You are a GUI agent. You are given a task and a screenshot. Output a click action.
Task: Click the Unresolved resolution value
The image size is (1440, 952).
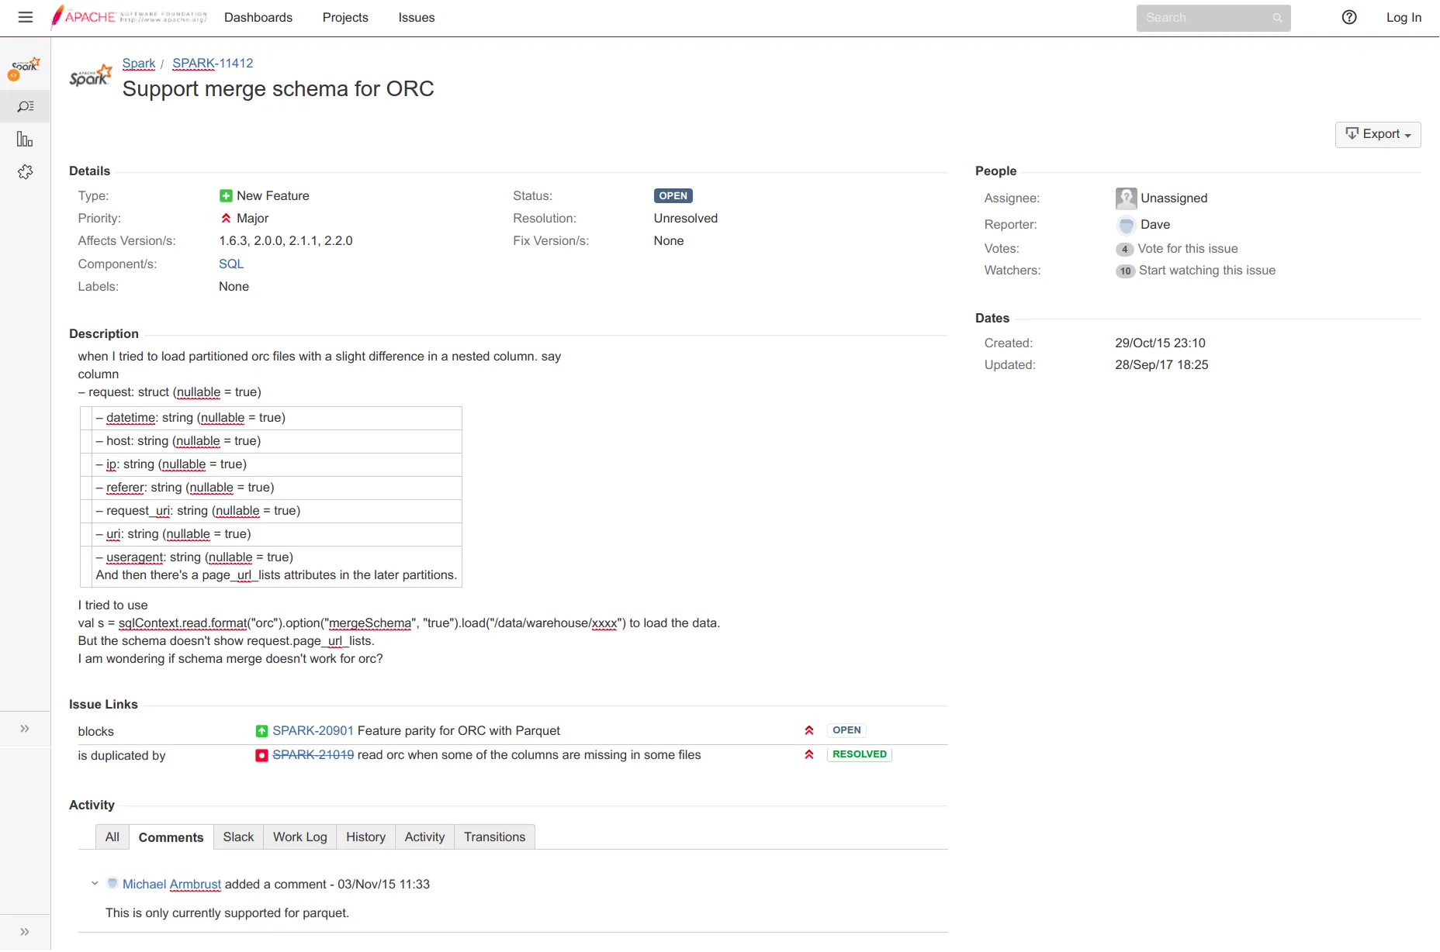click(686, 219)
